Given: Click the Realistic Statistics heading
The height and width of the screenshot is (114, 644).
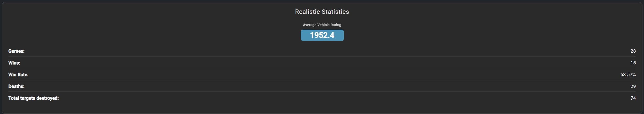Looking at the screenshot, I should (x=322, y=12).
